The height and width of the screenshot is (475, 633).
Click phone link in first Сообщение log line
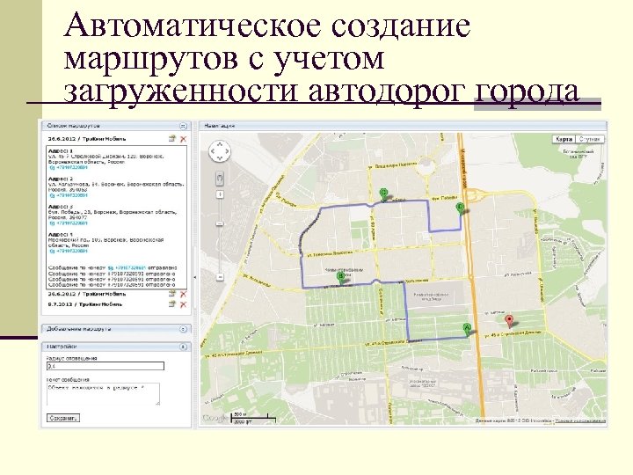click(x=127, y=267)
